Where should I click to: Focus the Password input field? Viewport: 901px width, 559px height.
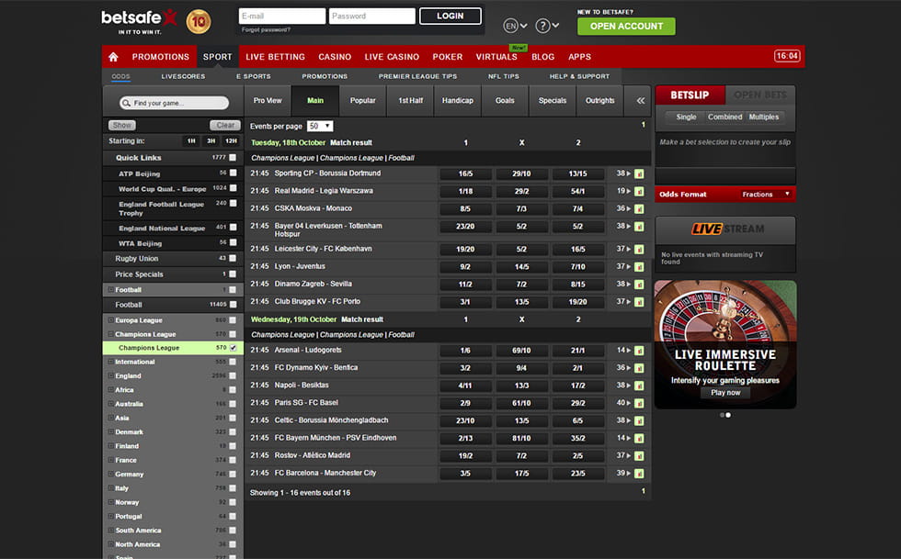pos(372,17)
